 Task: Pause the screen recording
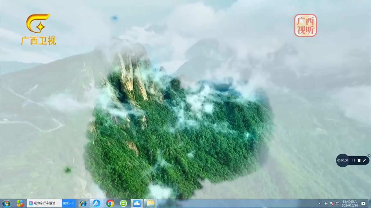tap(354, 160)
